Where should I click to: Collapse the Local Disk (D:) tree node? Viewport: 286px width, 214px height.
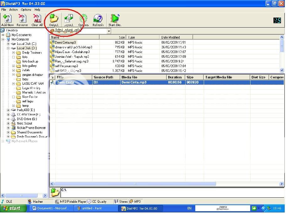(8, 48)
